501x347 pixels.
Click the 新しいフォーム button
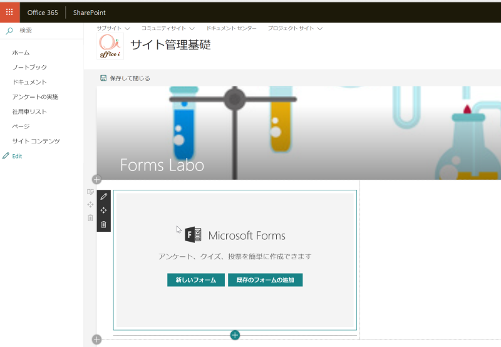point(196,280)
